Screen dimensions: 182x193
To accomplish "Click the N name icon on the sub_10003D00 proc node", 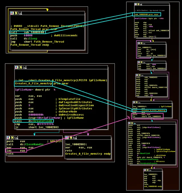I will (x=138, y=4).
